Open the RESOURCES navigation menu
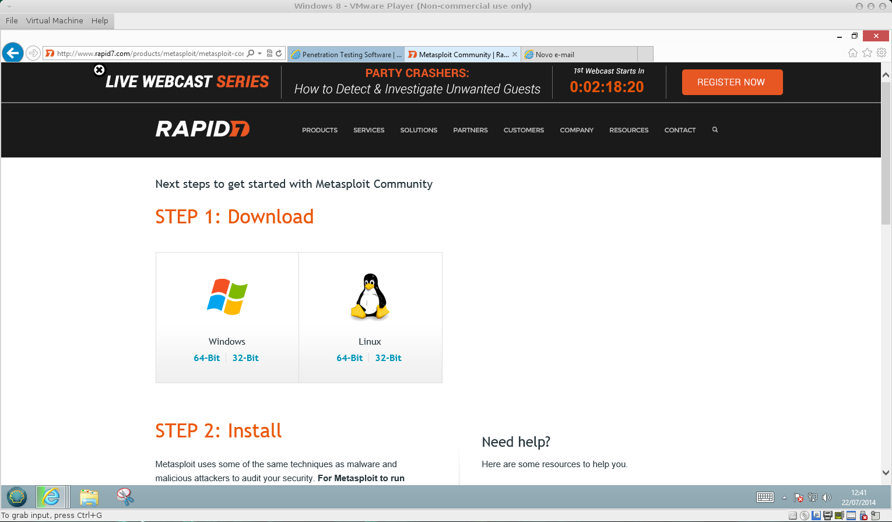Screen dimensions: 892x522 [628, 130]
